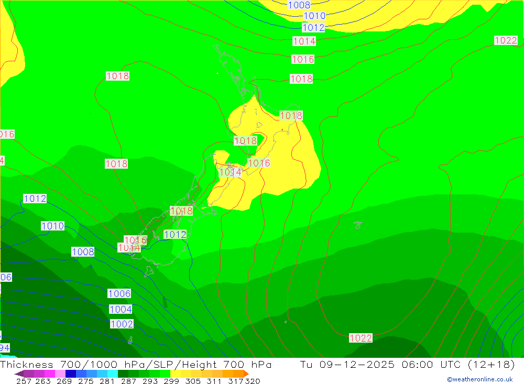Click the cyan swatch in the thickness legend

point(113,374)
